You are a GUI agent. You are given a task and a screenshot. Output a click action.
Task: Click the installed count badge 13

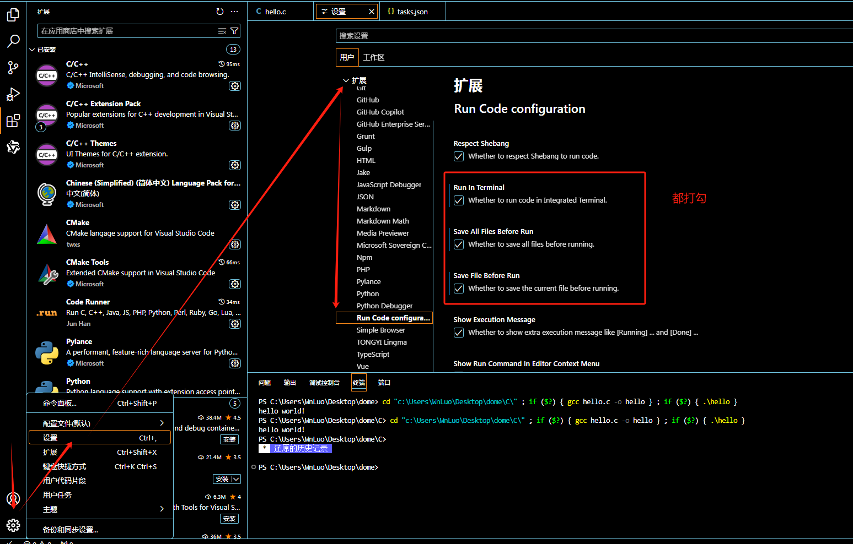click(x=233, y=50)
